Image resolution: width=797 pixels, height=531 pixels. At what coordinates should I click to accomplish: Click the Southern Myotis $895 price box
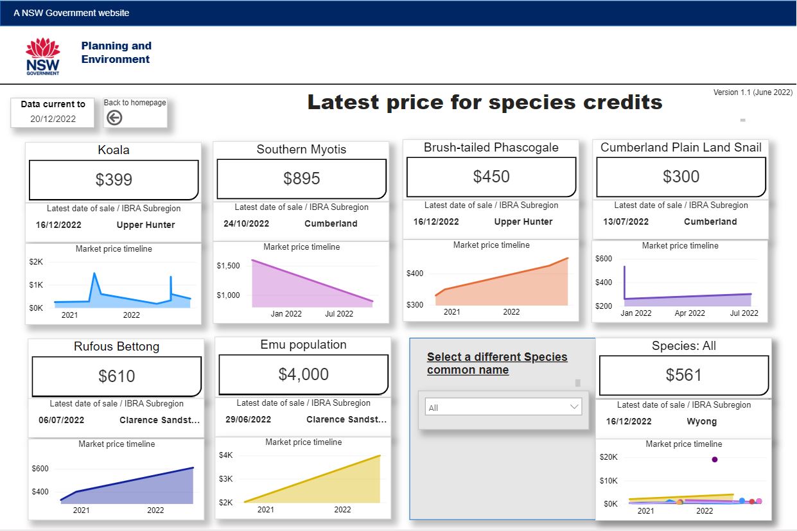pos(301,179)
